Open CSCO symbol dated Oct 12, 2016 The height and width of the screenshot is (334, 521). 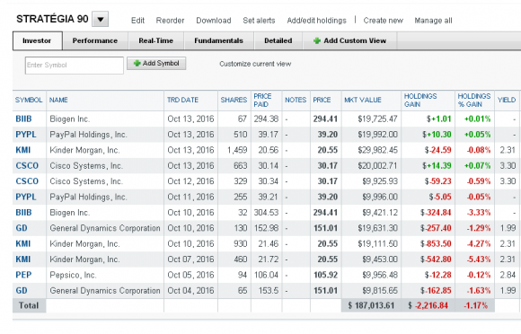pos(27,181)
